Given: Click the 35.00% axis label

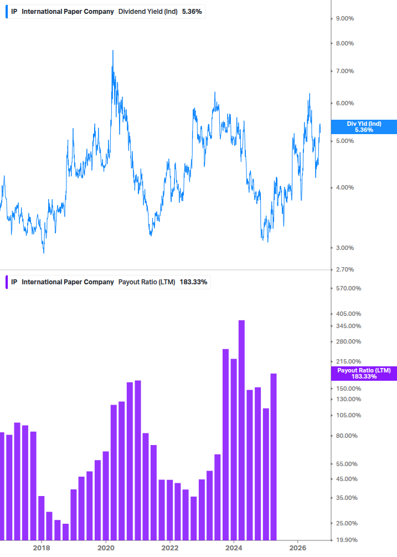Looking at the screenshot, I should pyautogui.click(x=347, y=498).
